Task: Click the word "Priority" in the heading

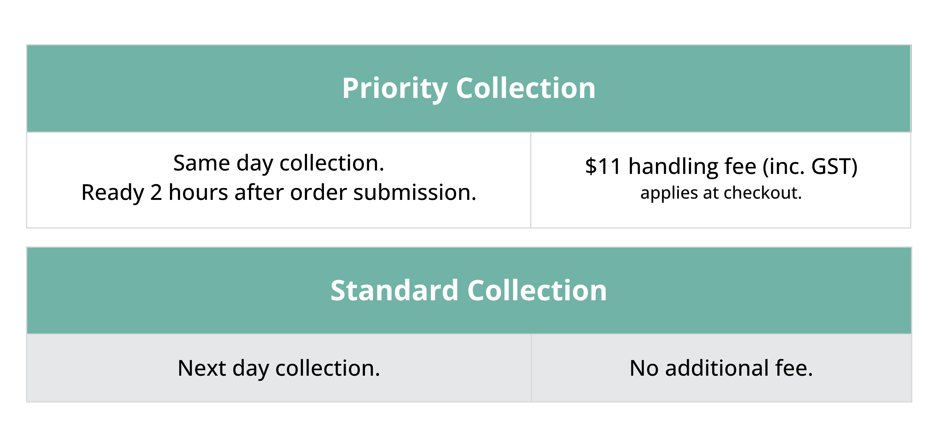Action: tap(395, 88)
